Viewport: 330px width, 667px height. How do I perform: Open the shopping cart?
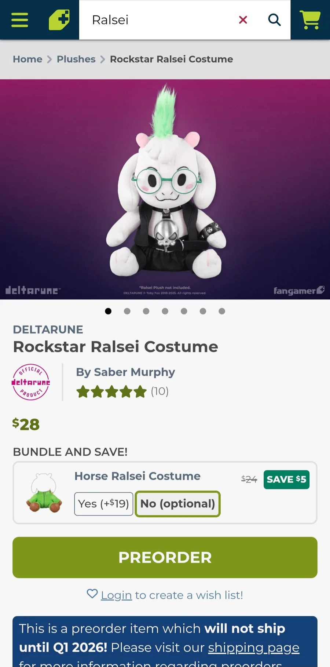point(310,20)
